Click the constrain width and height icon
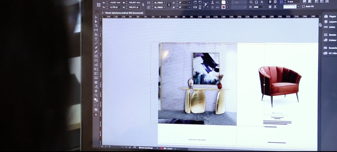 click(143, 4)
